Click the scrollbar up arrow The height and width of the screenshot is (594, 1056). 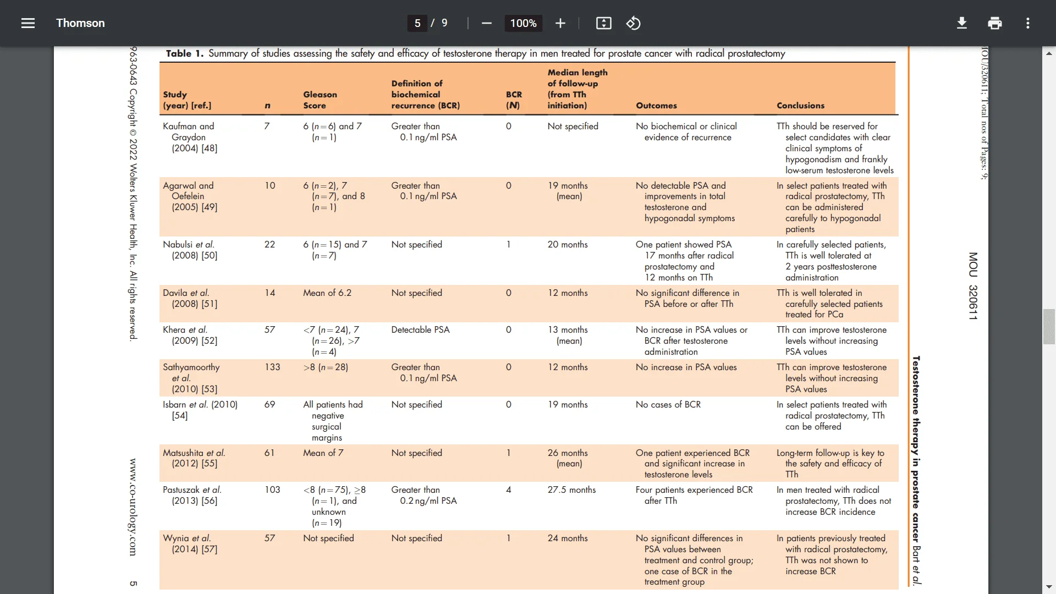point(1049,53)
